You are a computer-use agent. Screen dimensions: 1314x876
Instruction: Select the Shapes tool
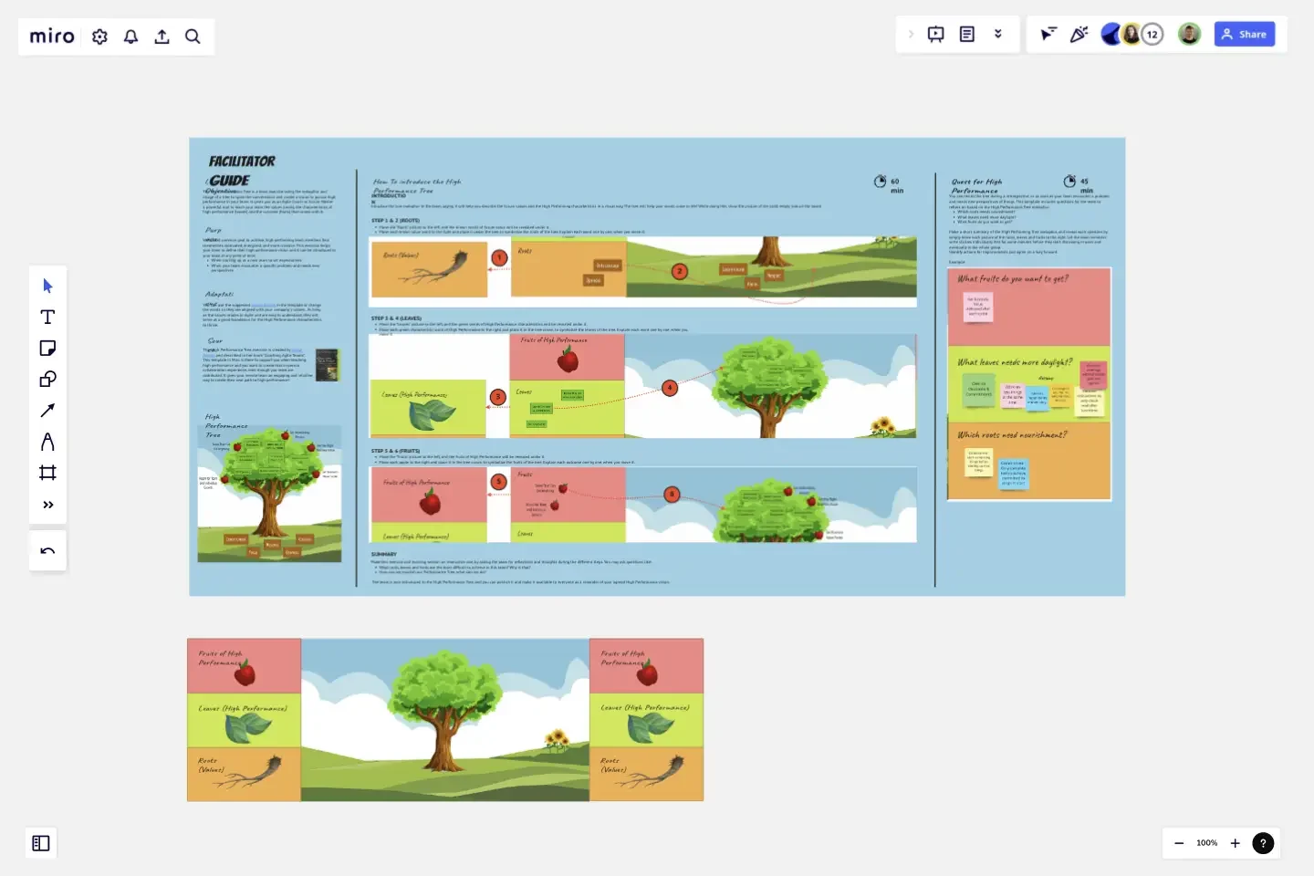[x=47, y=379]
